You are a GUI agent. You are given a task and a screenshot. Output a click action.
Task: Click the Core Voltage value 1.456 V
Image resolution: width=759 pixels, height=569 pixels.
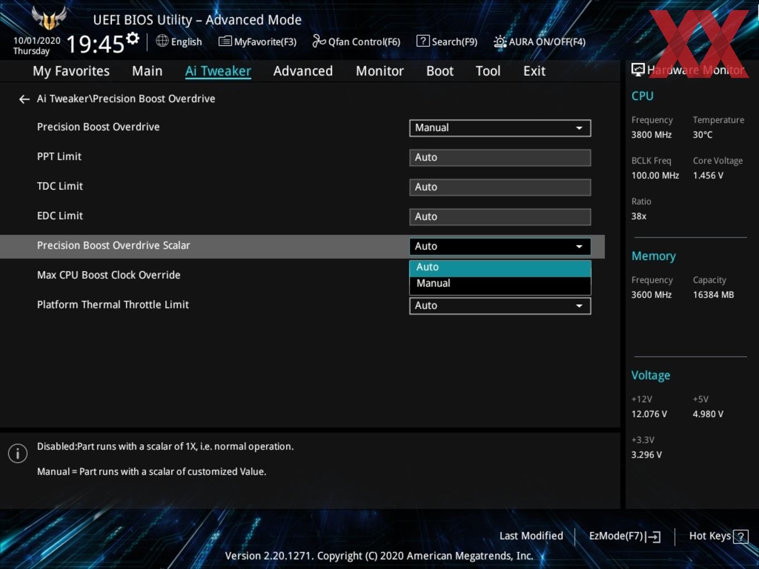(x=708, y=176)
